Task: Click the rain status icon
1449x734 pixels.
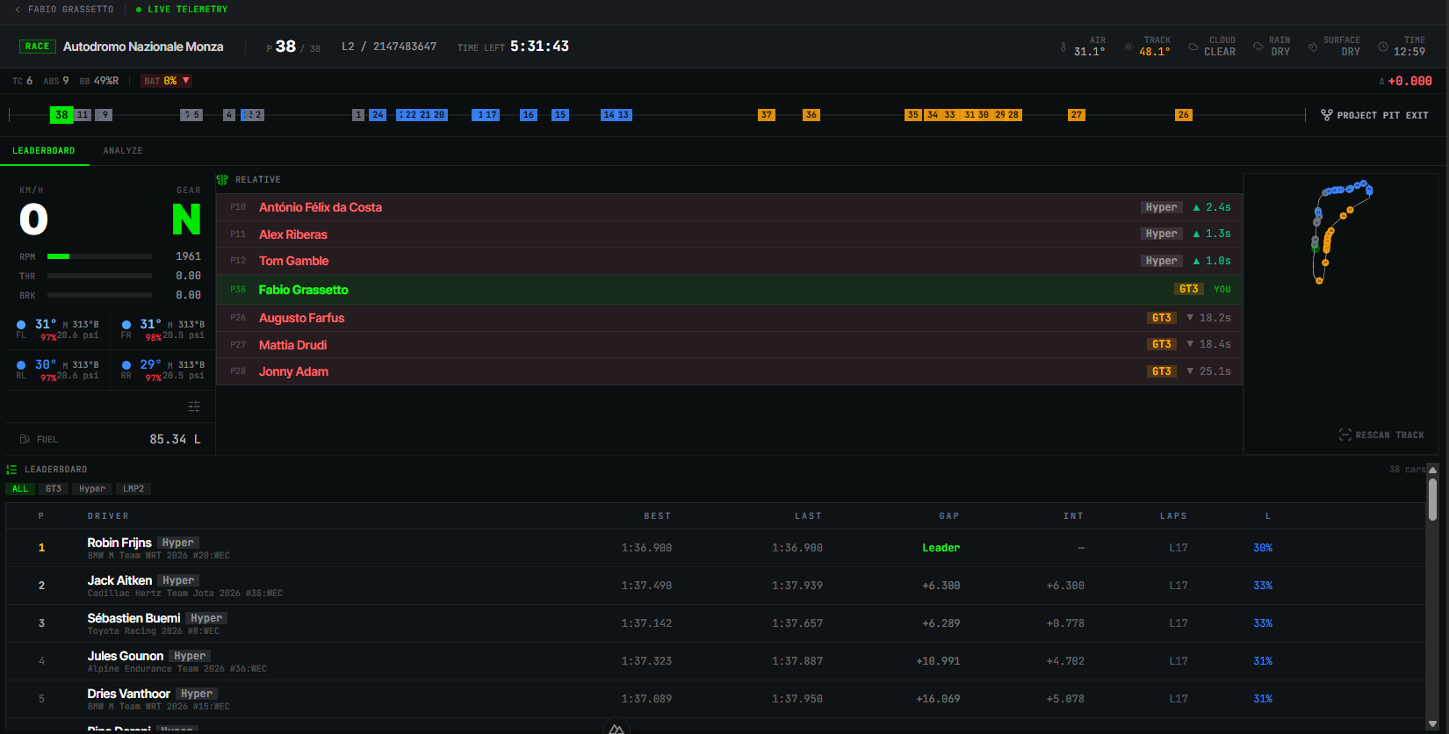Action: (x=1258, y=47)
